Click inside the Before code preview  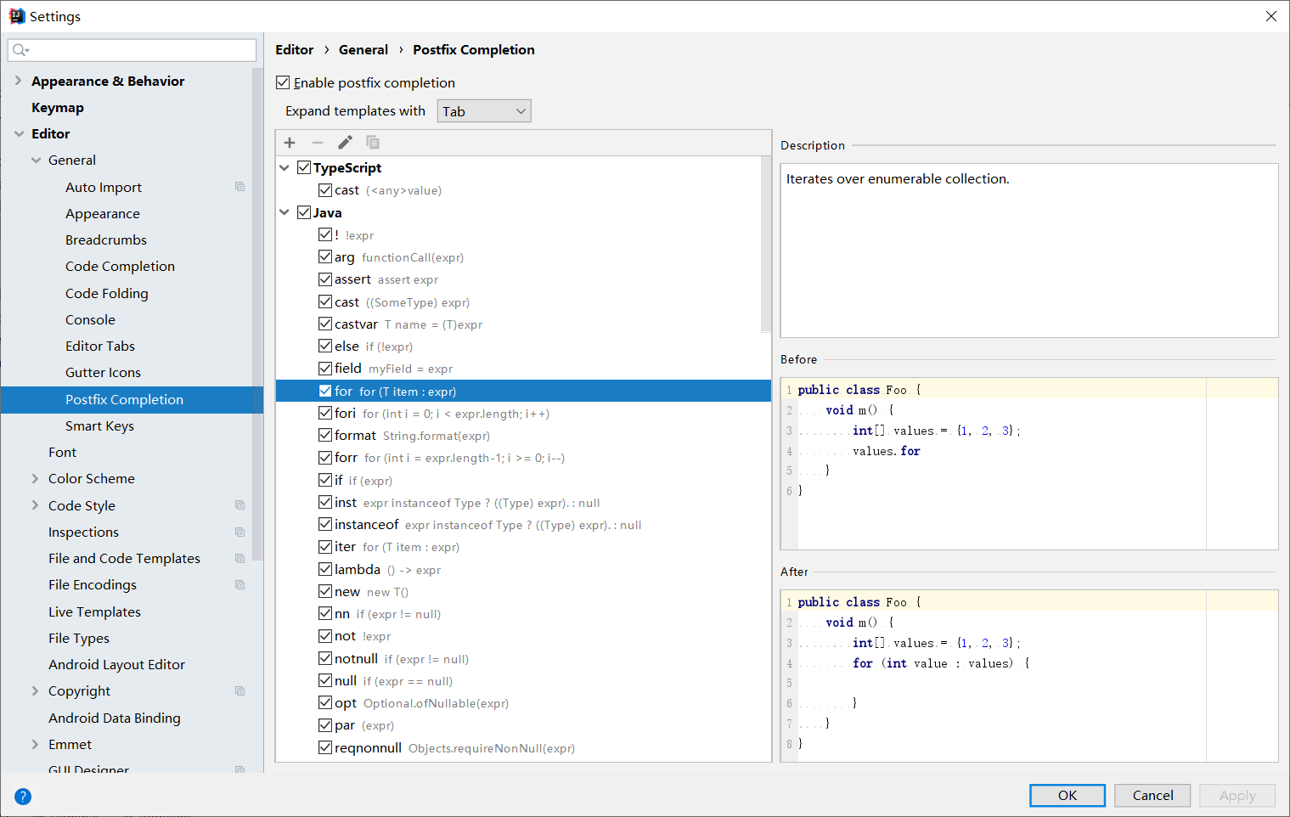click(x=1029, y=464)
